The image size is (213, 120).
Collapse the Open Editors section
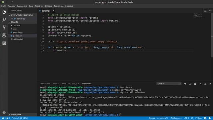tap(22, 15)
